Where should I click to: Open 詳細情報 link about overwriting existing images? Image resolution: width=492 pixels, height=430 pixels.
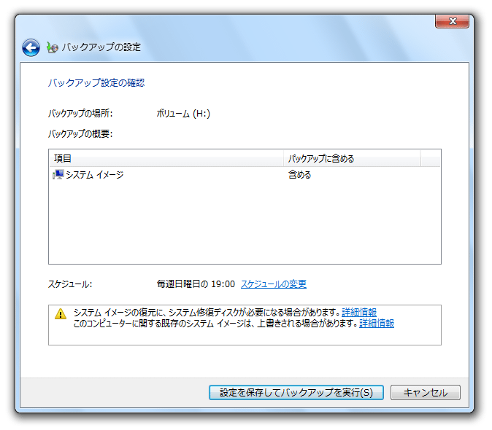click(x=377, y=323)
